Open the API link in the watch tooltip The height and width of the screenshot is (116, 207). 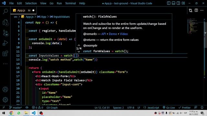point(103,34)
